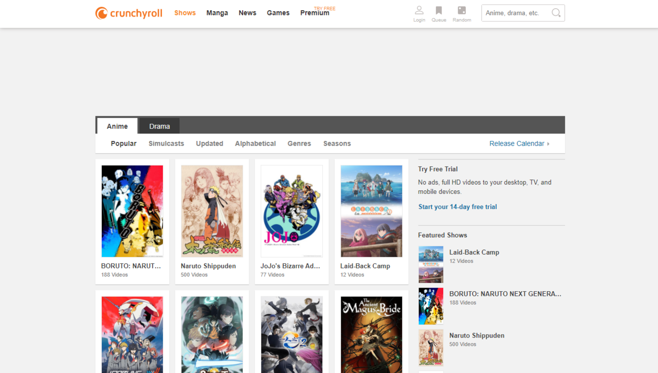
Task: Open the gray group poster in second row
Action: point(291,334)
